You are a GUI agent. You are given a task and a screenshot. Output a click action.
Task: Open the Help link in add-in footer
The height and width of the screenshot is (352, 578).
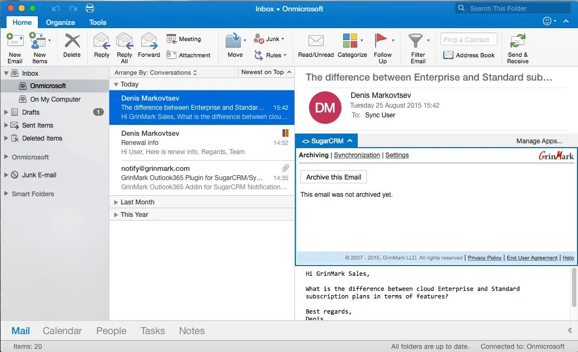[568, 258]
